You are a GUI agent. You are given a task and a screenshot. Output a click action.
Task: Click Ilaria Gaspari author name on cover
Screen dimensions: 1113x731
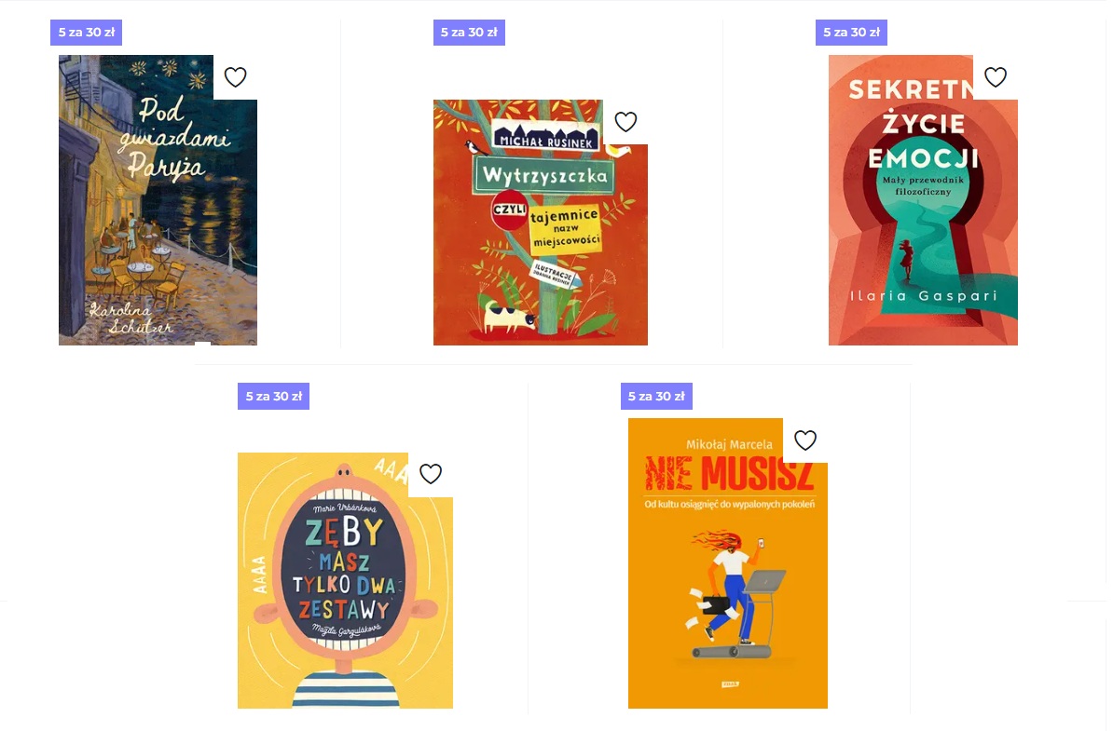[x=924, y=296]
